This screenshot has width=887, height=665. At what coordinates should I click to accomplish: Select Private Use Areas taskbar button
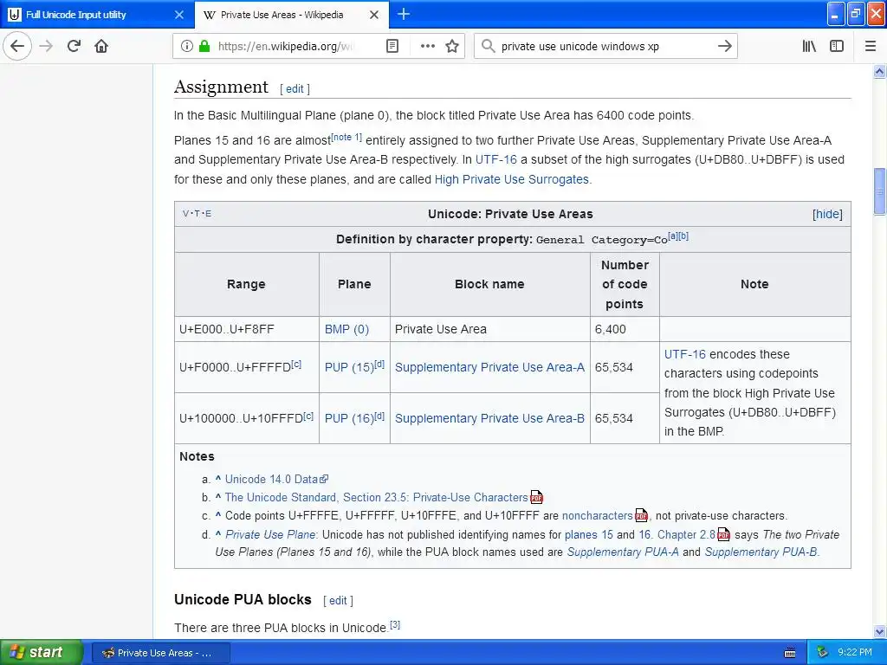click(160, 653)
